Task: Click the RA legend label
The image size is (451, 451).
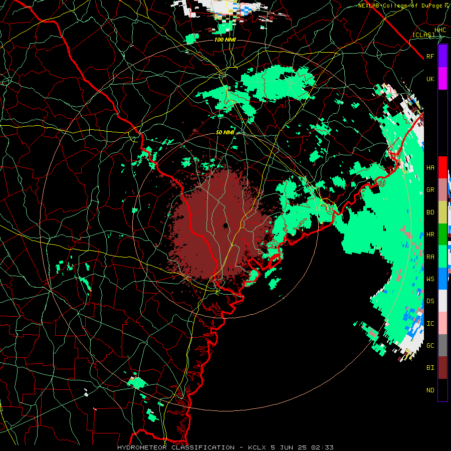Action: point(430,257)
